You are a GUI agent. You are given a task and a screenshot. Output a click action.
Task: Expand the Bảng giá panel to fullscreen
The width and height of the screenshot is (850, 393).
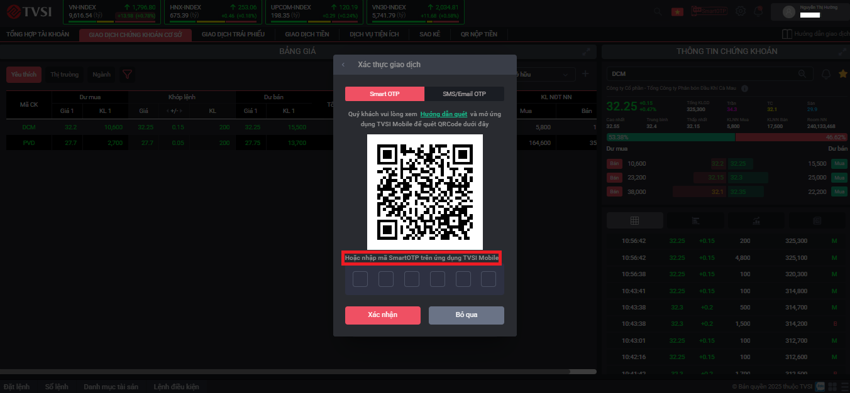(x=586, y=51)
